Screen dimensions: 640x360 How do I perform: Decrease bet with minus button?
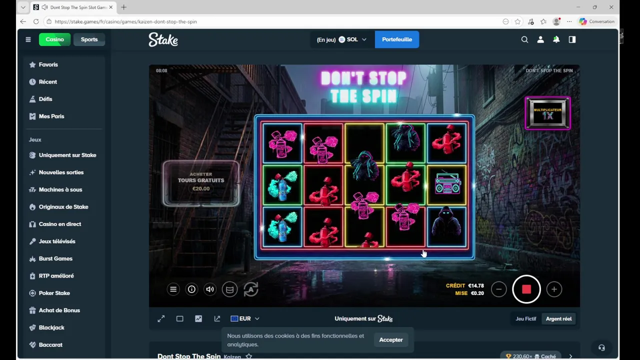498,289
